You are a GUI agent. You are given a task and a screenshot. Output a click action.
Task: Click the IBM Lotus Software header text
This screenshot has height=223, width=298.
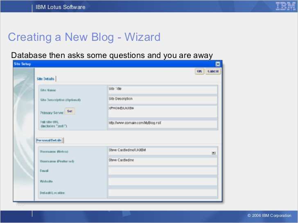(61, 7)
